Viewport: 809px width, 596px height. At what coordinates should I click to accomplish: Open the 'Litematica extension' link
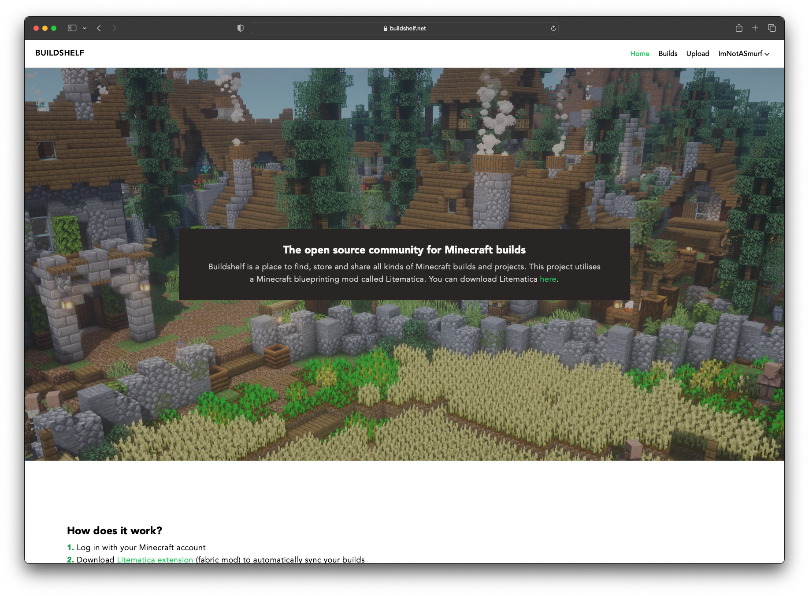[x=155, y=559]
